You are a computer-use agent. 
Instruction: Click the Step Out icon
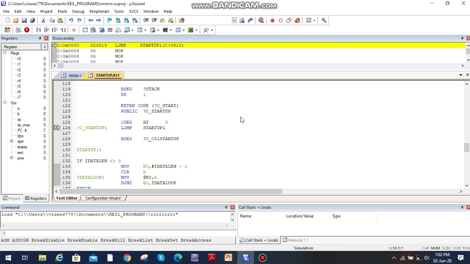point(54,30)
